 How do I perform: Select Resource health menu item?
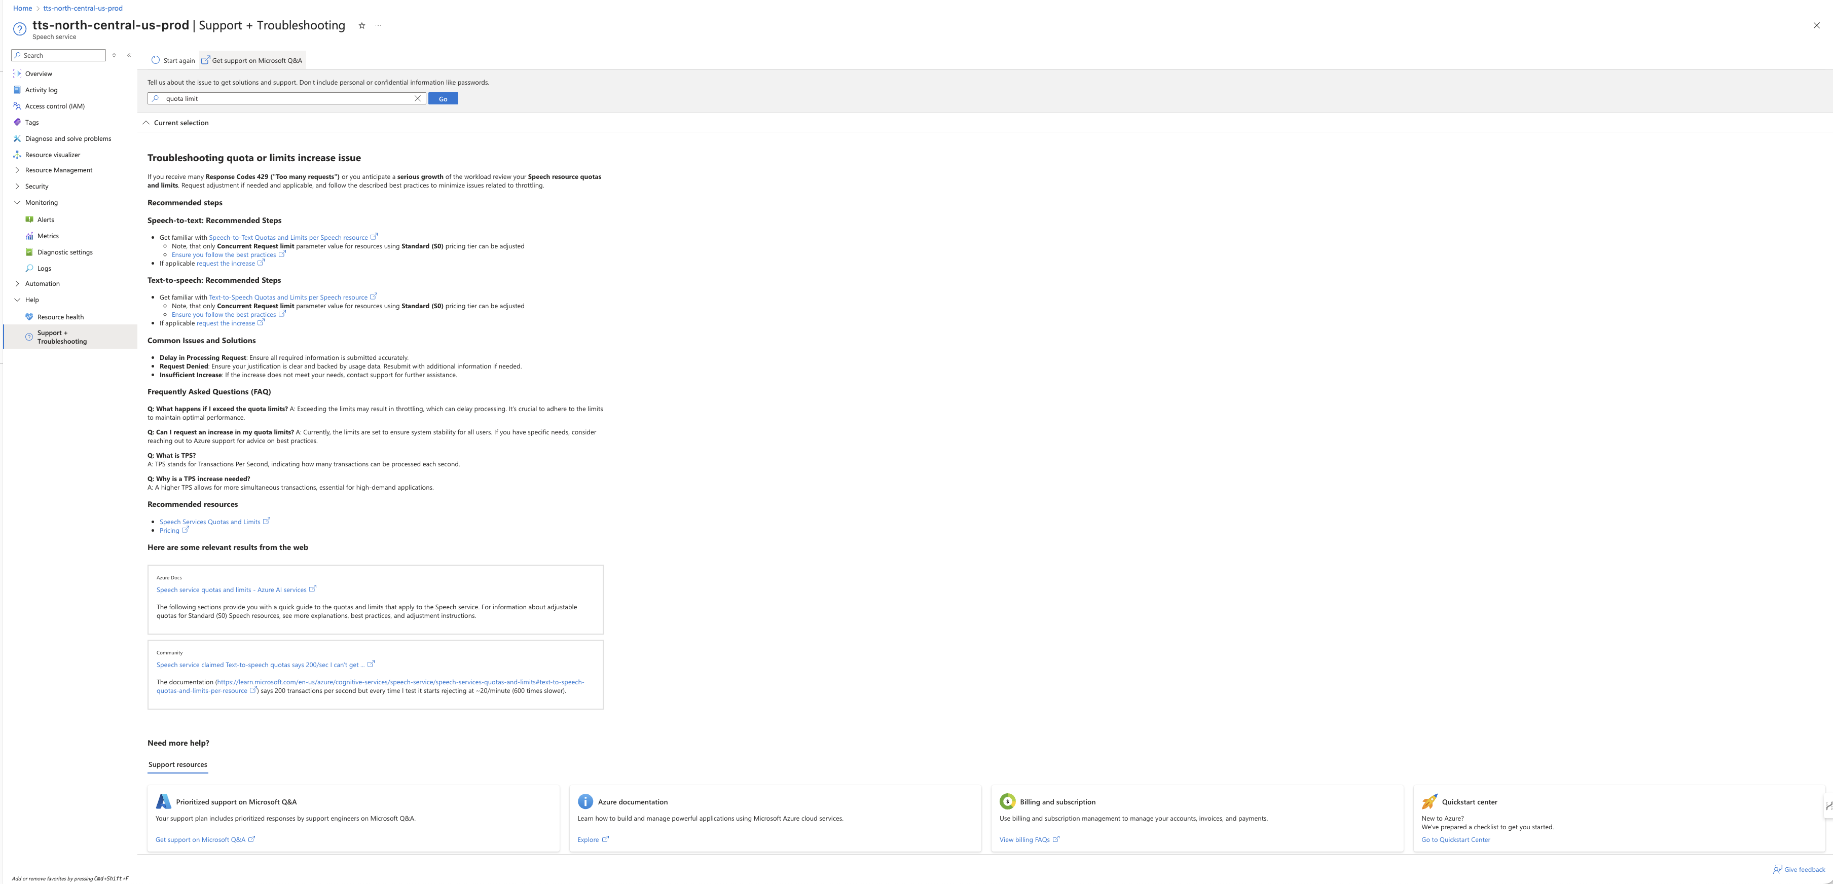pos(60,317)
